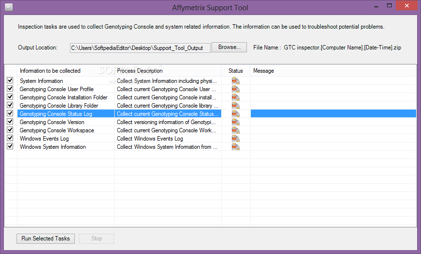The image size is (421, 254).
Task: Click status icon for Windows Events Log
Action: tap(235, 139)
